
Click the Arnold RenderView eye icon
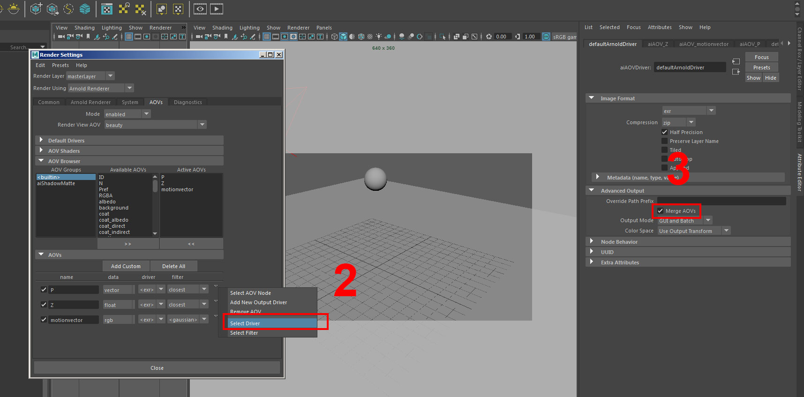[x=200, y=8]
